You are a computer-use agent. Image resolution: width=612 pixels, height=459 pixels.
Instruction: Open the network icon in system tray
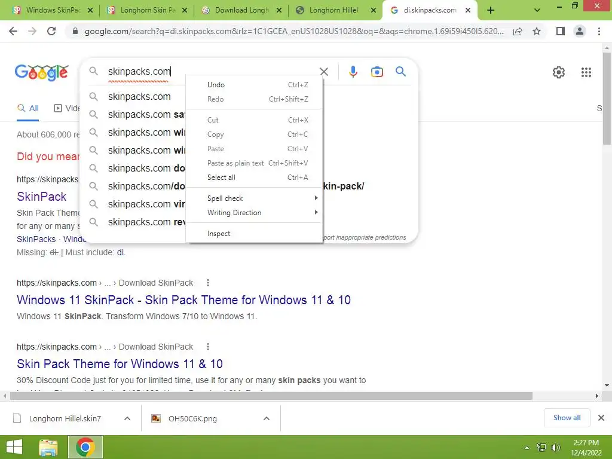pos(541,448)
